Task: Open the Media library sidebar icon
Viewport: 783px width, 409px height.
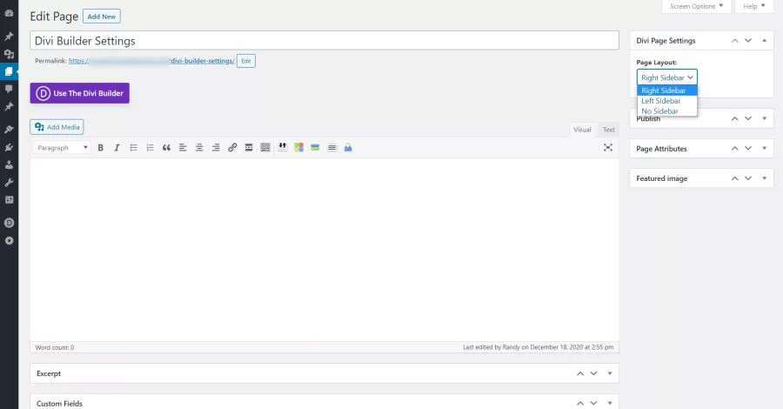Action: 9,54
